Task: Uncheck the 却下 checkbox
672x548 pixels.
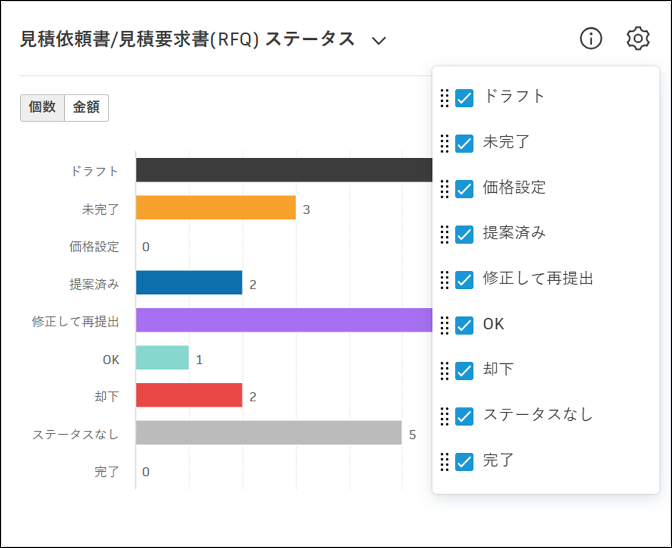Action: 464,371
